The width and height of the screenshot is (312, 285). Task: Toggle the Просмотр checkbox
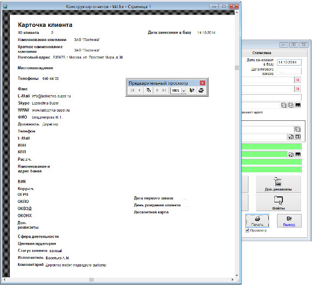(x=247, y=230)
